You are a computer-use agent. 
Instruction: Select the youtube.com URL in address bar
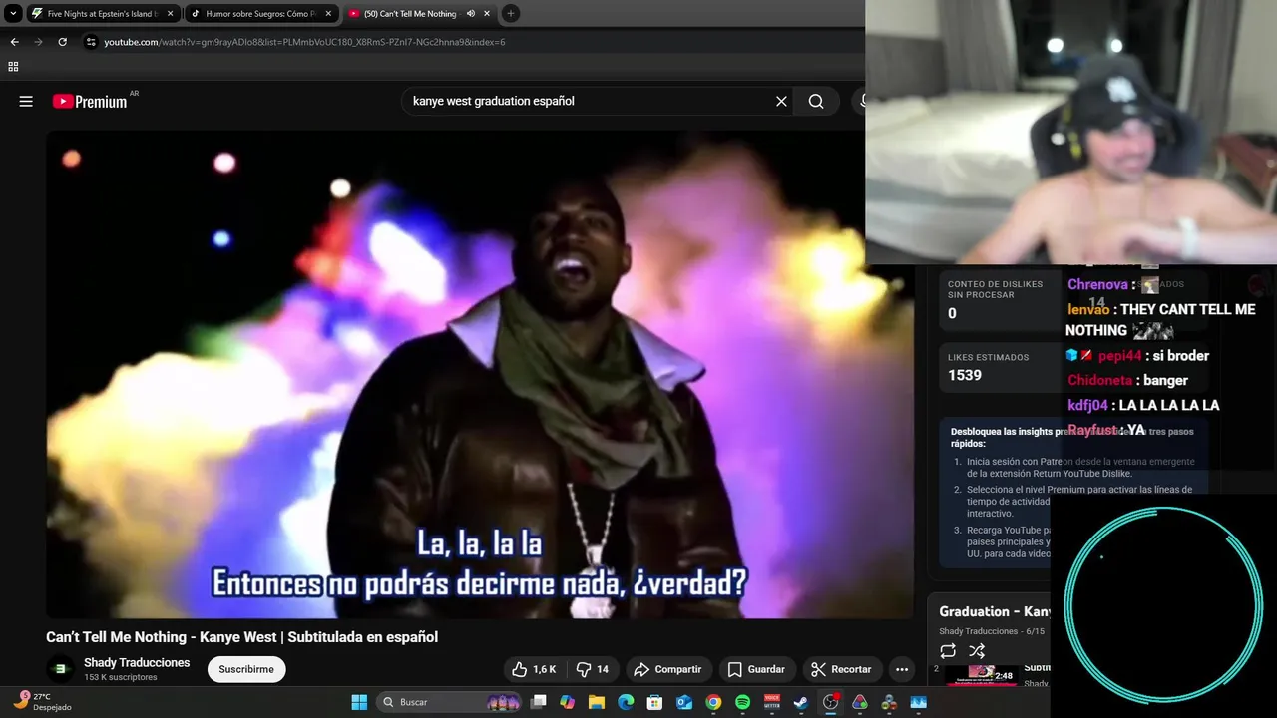pos(304,42)
